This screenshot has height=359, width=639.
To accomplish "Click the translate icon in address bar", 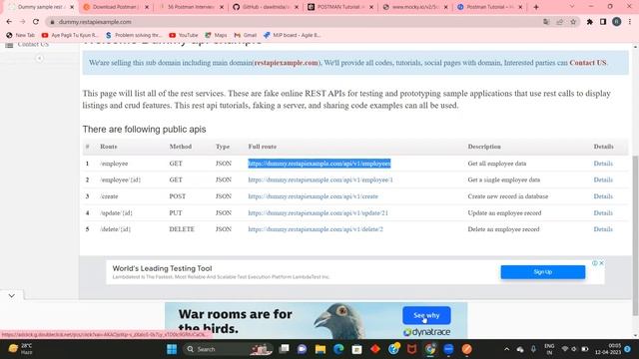I will click(x=546, y=22).
